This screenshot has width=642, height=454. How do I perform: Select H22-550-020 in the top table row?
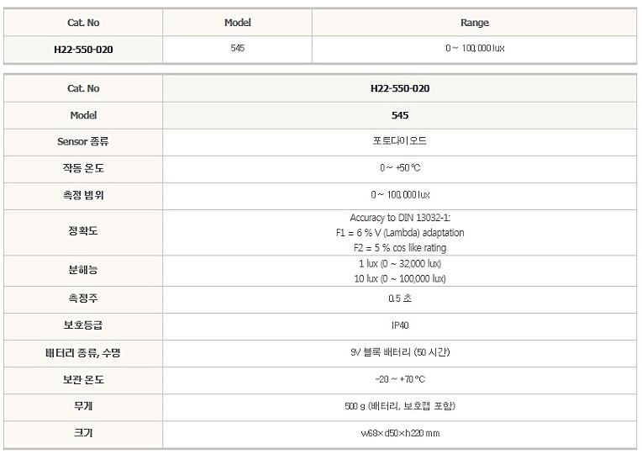coord(83,50)
